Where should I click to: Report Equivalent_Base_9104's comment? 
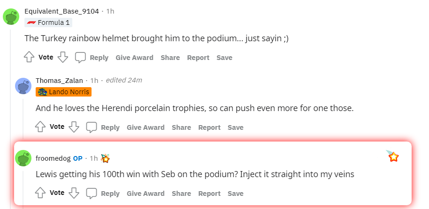pos(198,58)
